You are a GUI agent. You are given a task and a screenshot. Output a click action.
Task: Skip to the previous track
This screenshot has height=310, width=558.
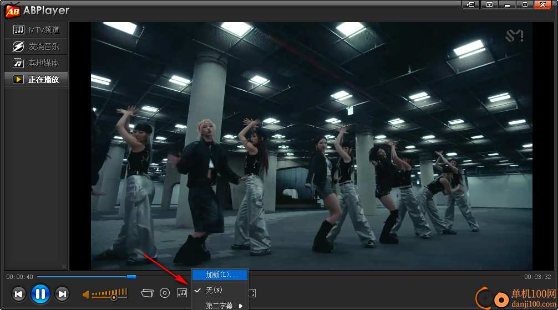point(18,294)
